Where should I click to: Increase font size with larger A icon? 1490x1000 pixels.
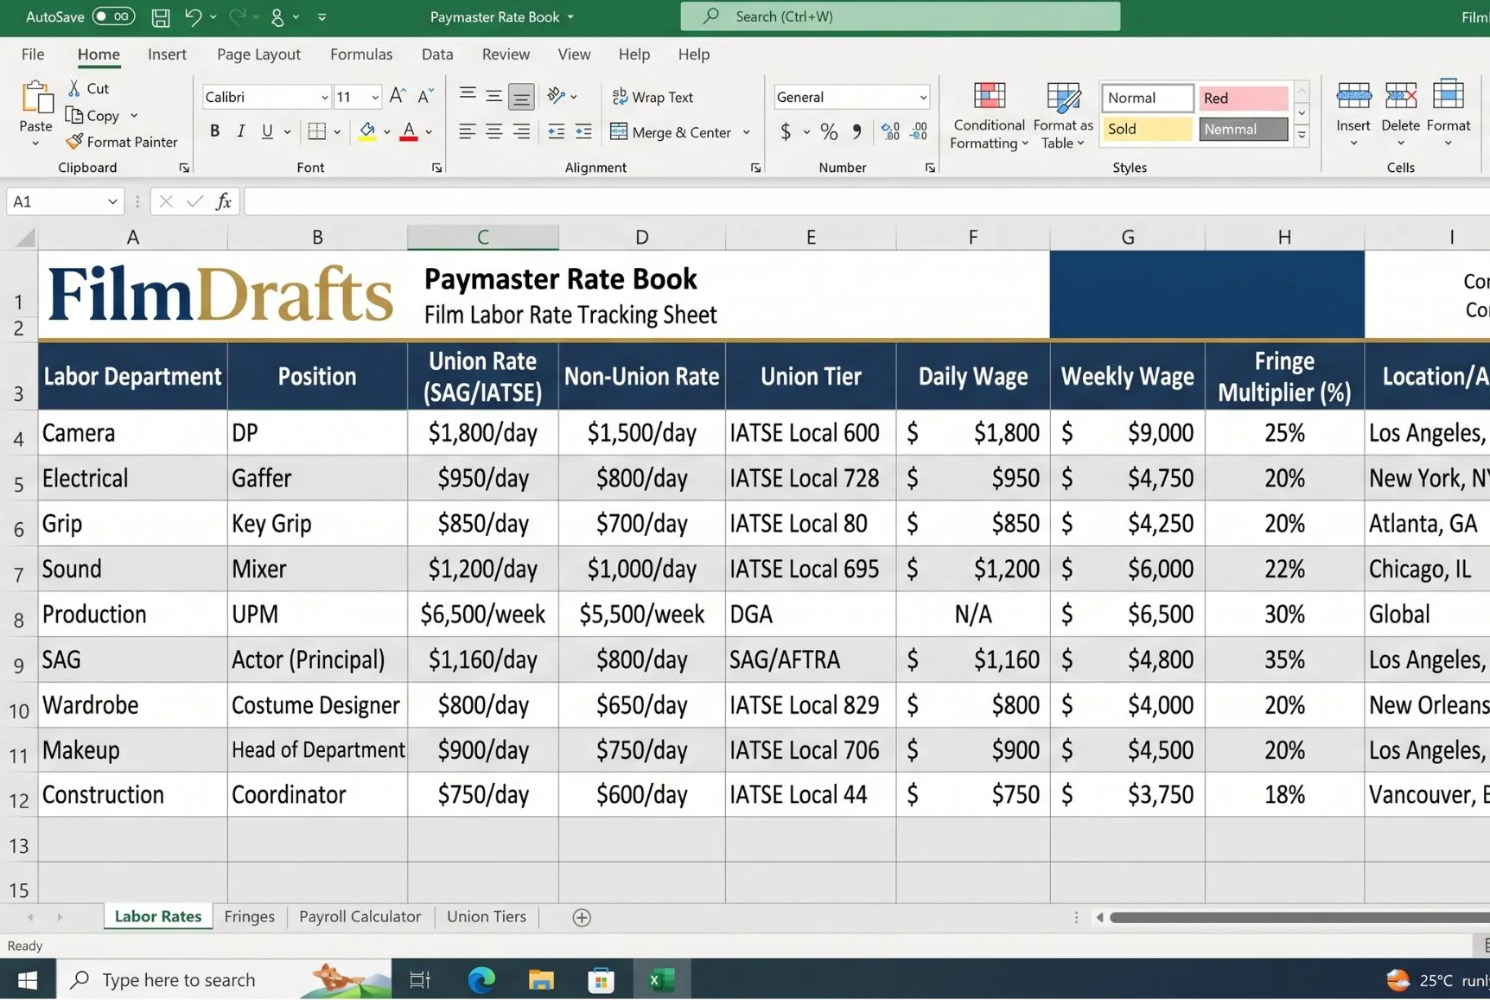pos(397,96)
